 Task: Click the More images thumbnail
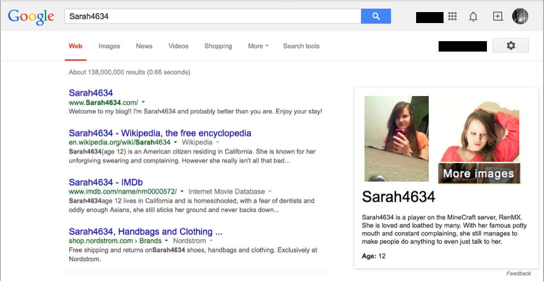[x=479, y=173]
